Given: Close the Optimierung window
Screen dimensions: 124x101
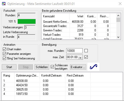Looking at the screenshot, I should click(120, 4).
